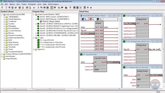Select Slot-08 SYSTEMMONITOR entry
The height and width of the screenshot is (93, 165).
point(59,33)
